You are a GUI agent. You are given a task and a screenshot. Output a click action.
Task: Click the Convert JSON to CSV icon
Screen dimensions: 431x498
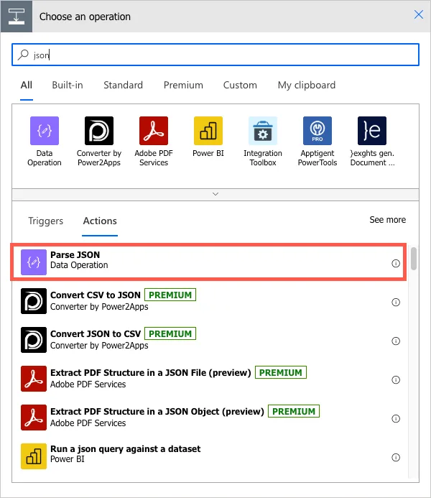[34, 340]
